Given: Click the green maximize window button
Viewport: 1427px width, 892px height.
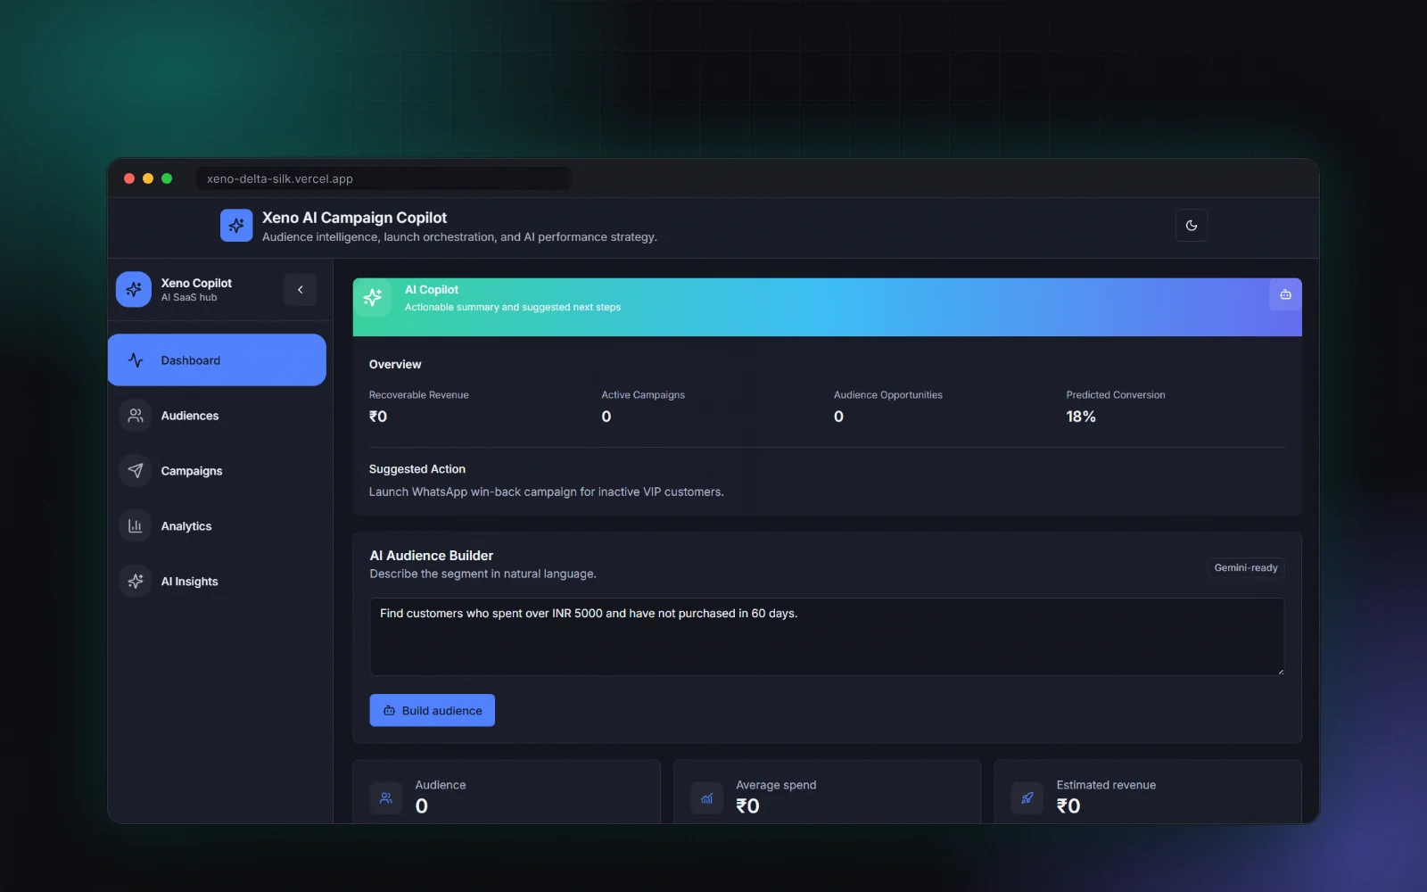Looking at the screenshot, I should 167,178.
